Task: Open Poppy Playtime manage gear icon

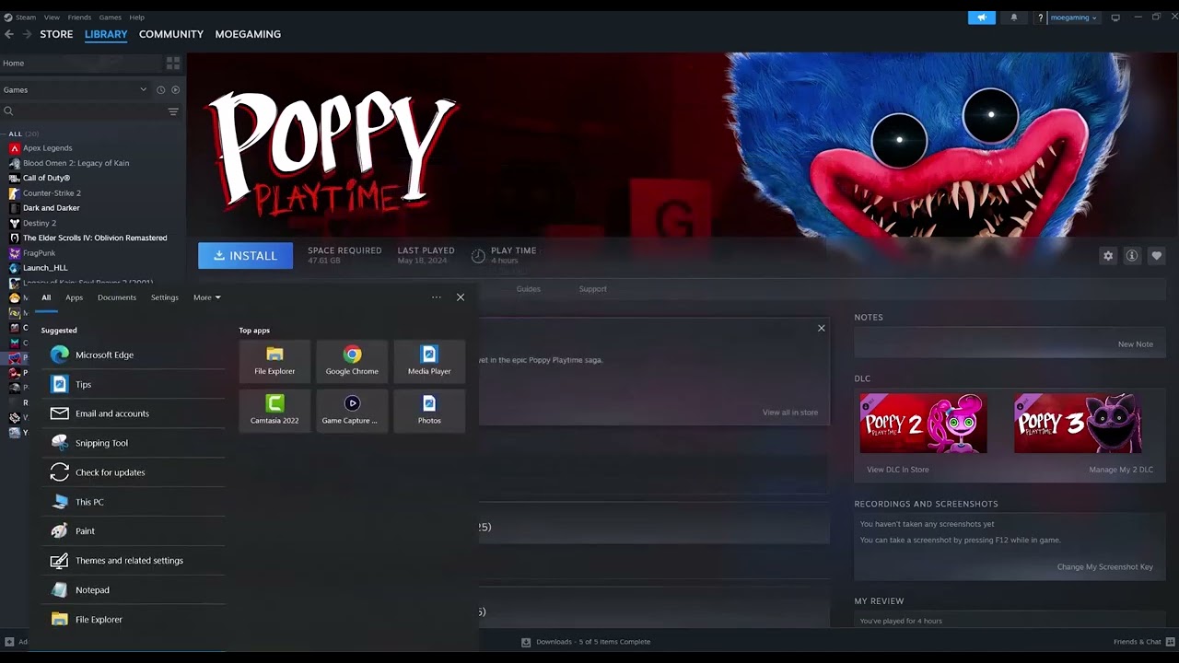Action: [x=1108, y=256]
